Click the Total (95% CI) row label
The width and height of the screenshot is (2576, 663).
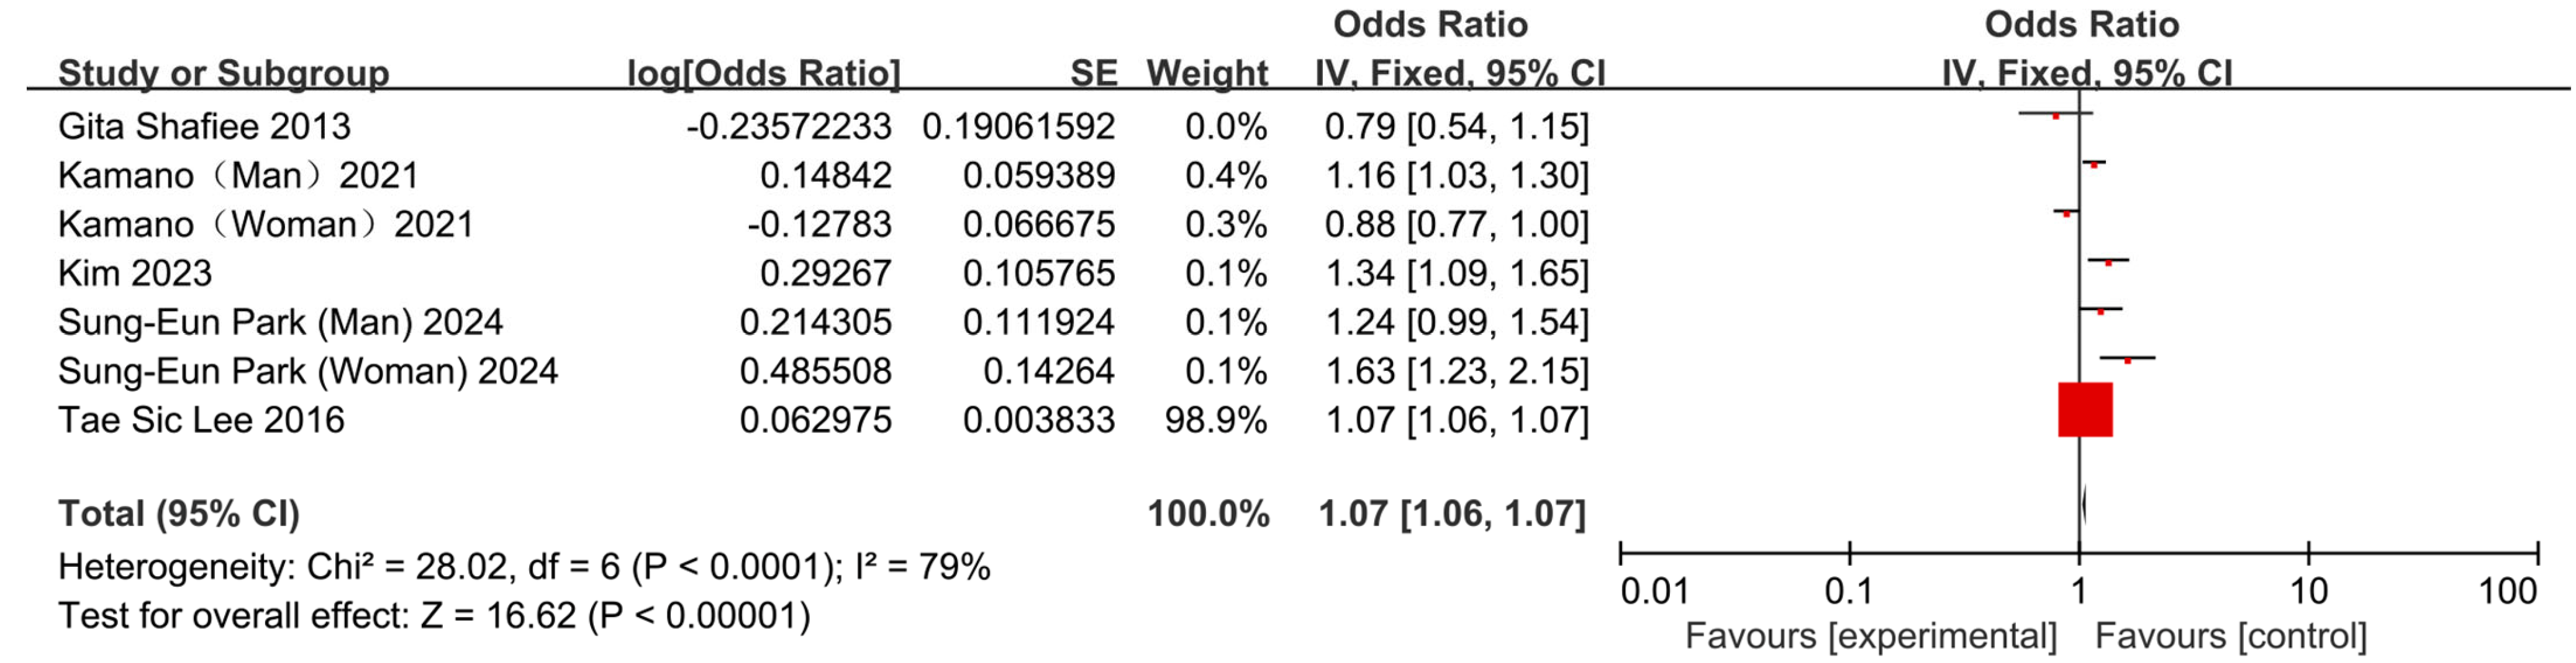(x=179, y=514)
